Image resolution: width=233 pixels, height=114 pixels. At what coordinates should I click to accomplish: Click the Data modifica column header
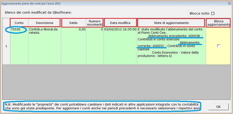[120, 23]
